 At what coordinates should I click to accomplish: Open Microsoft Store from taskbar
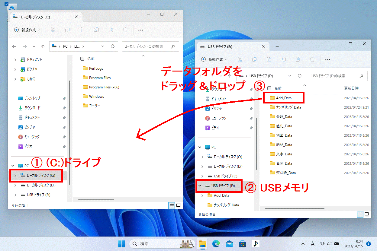[x=242, y=243]
